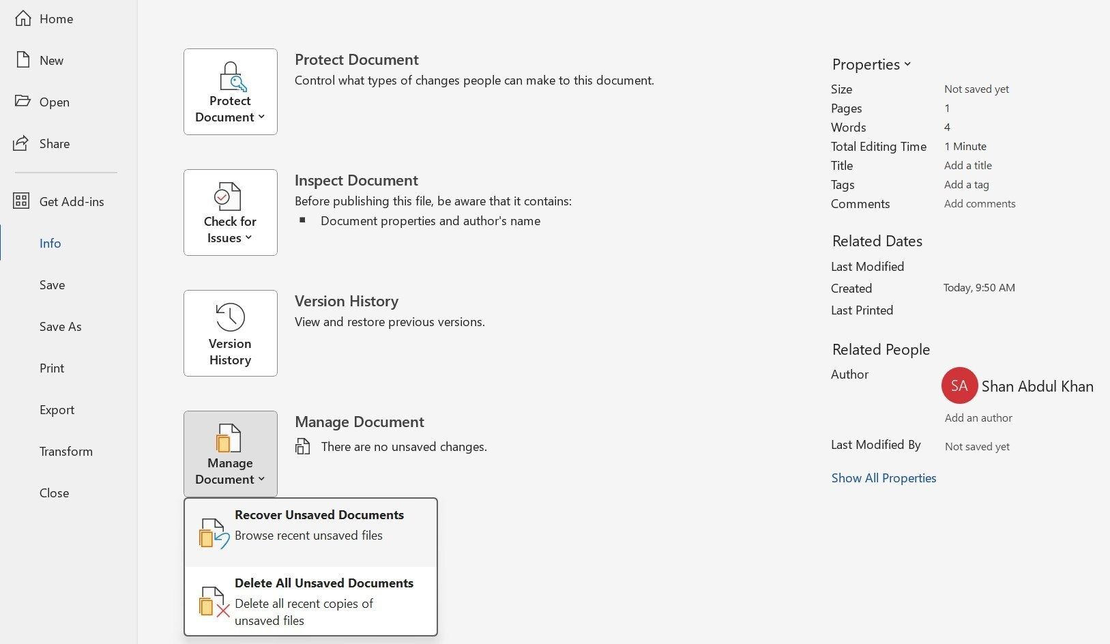
Task: Click the Delete All Unsaved Documents icon
Action: (x=214, y=602)
